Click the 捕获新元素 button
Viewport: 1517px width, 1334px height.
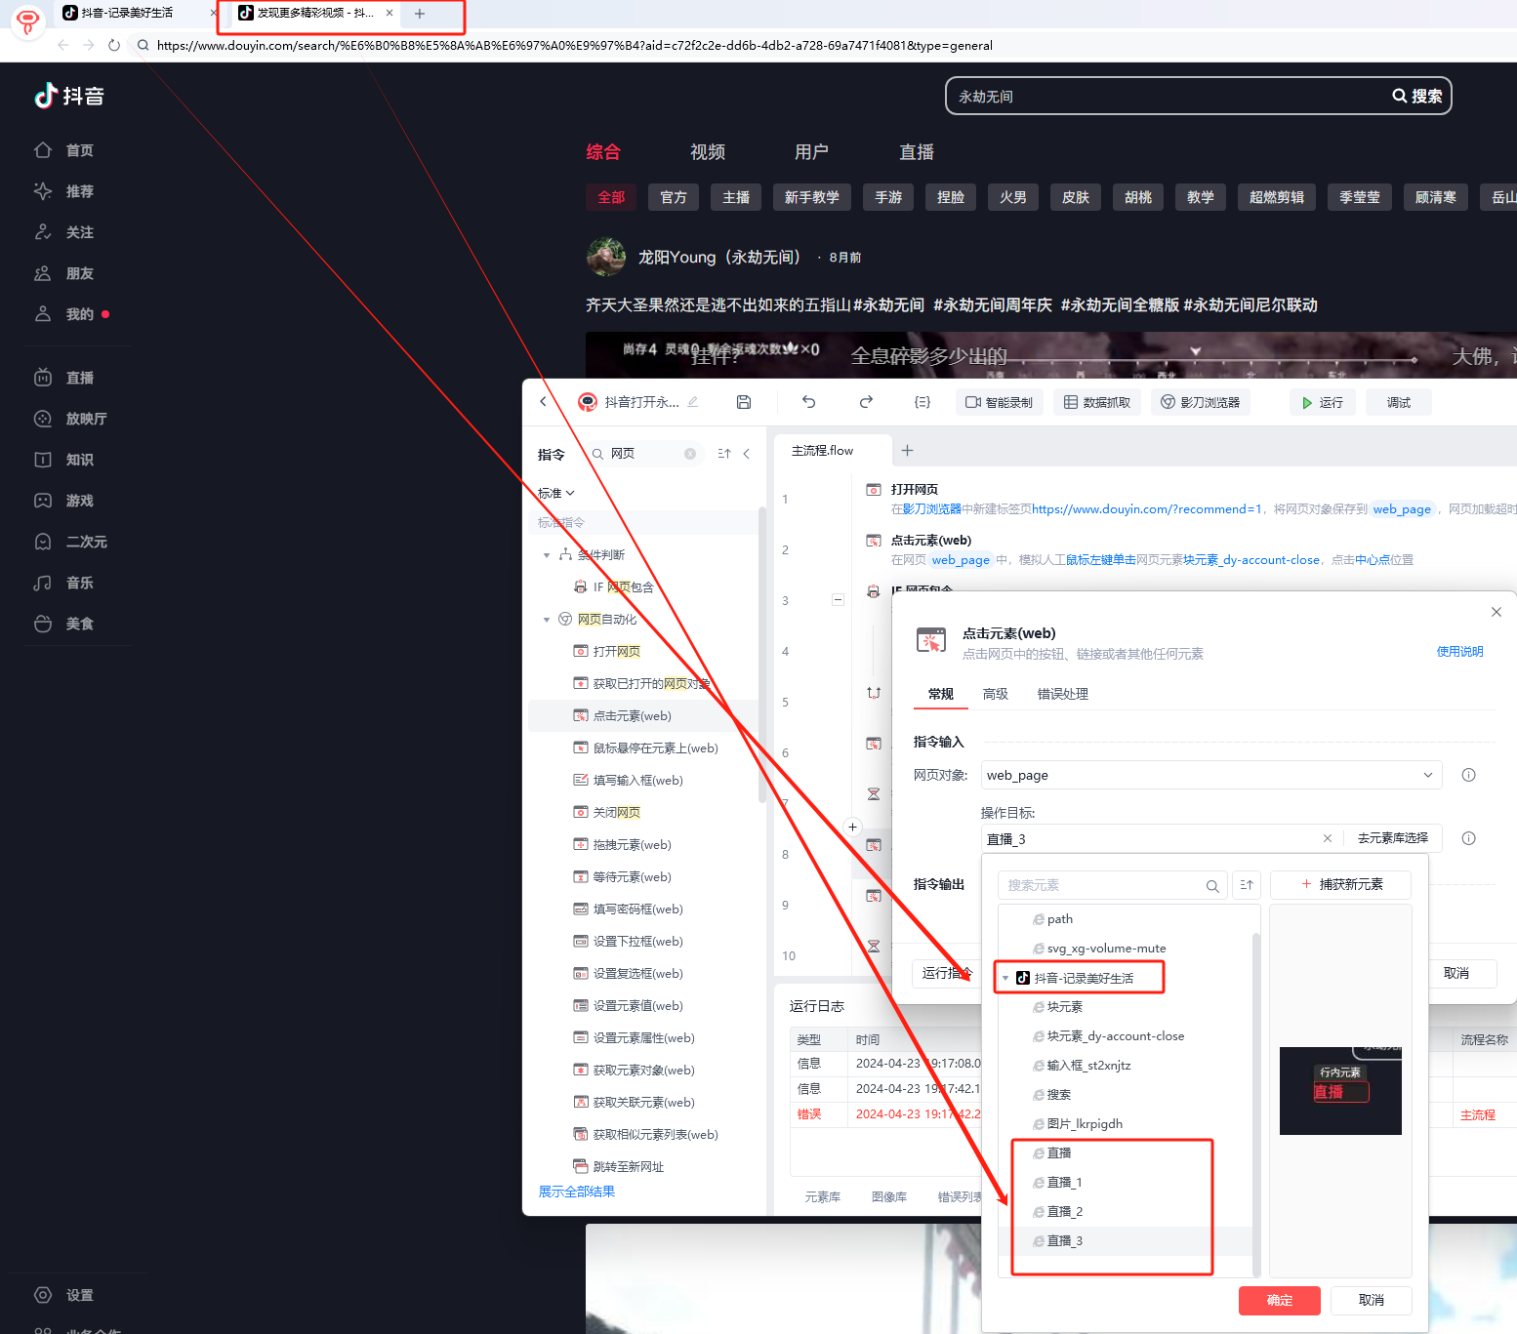click(1341, 884)
